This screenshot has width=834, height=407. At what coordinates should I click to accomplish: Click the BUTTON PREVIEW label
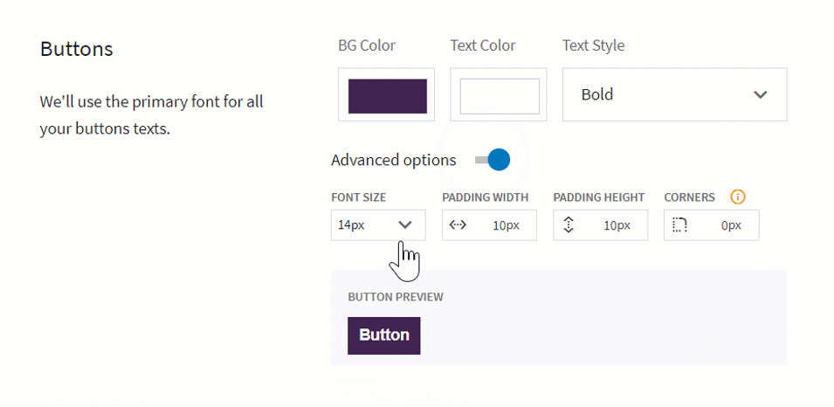point(396,297)
